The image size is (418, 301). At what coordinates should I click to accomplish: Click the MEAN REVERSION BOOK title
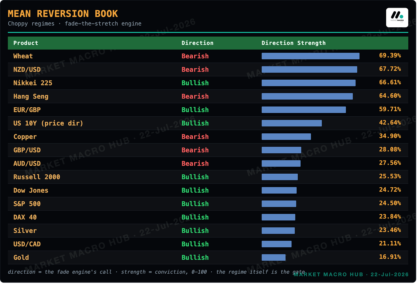tap(63, 14)
